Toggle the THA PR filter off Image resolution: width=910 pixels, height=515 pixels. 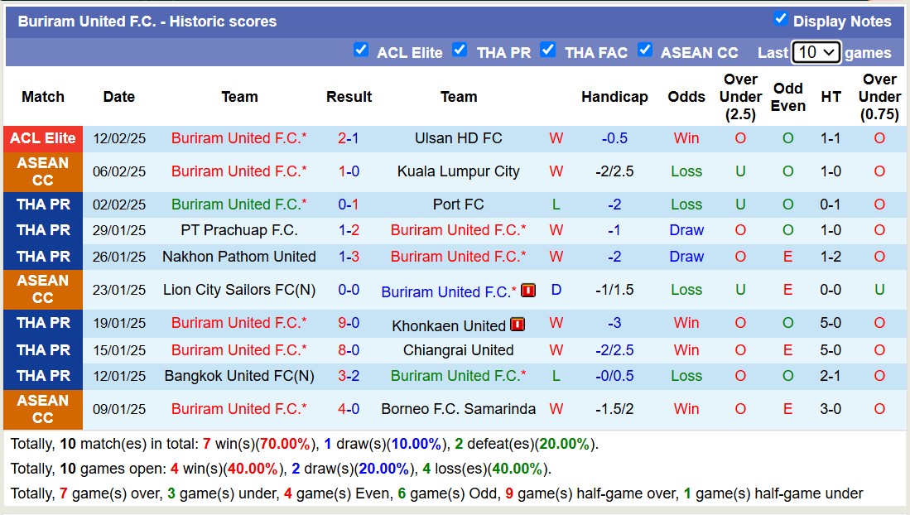[x=460, y=50]
